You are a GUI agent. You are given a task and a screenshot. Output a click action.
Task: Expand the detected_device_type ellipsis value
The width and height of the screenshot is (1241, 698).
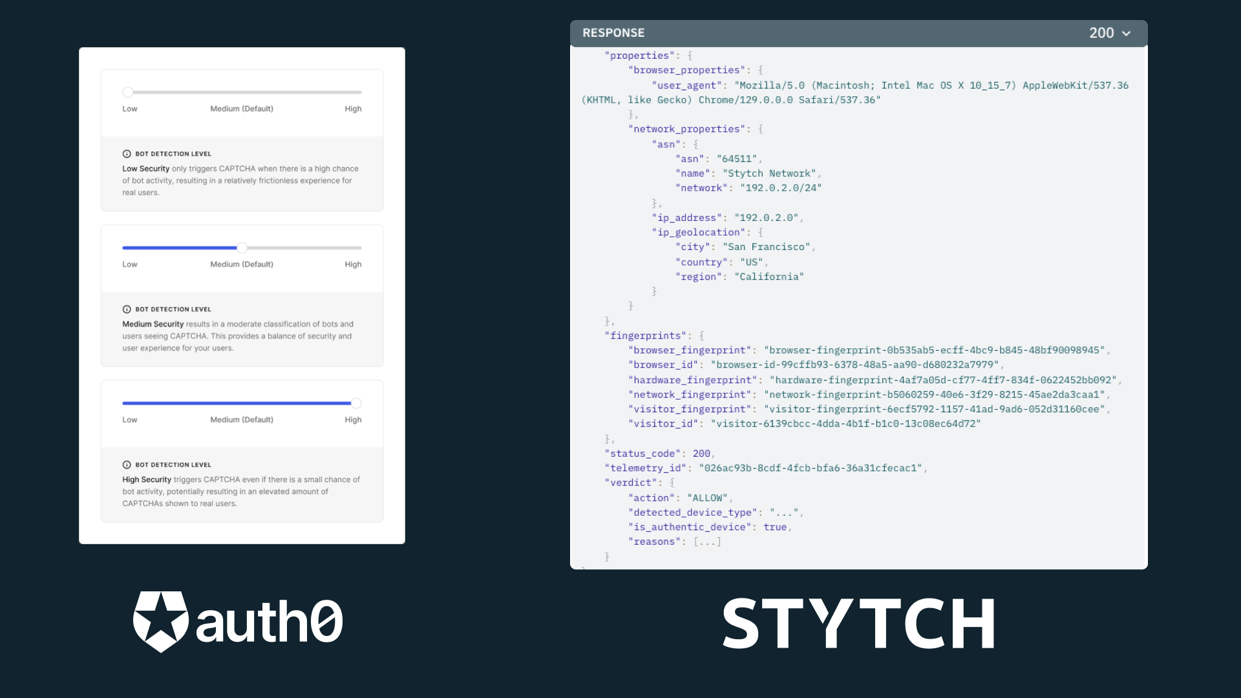point(781,511)
